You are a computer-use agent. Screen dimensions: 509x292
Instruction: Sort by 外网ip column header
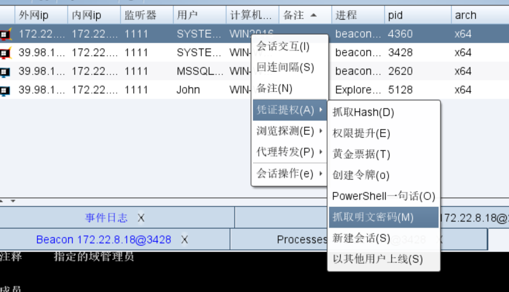pos(41,15)
